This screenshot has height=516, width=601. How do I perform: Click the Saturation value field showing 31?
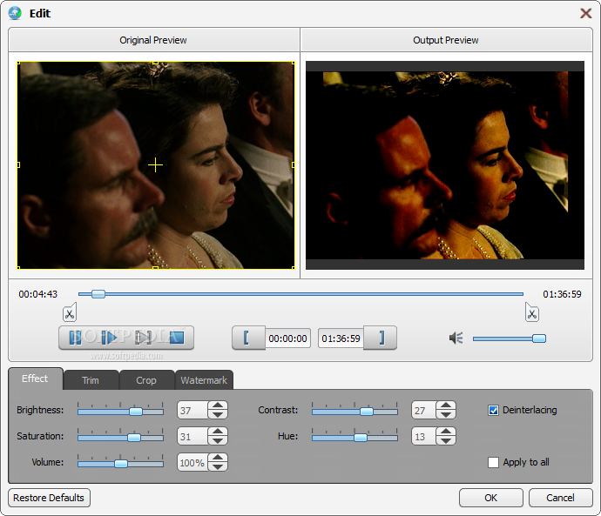(192, 436)
